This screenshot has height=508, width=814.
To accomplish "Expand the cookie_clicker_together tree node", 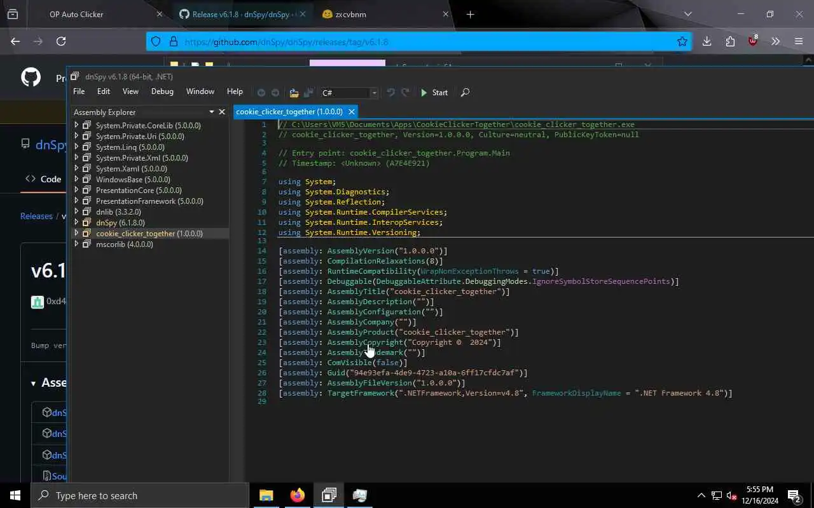I will point(76,234).
